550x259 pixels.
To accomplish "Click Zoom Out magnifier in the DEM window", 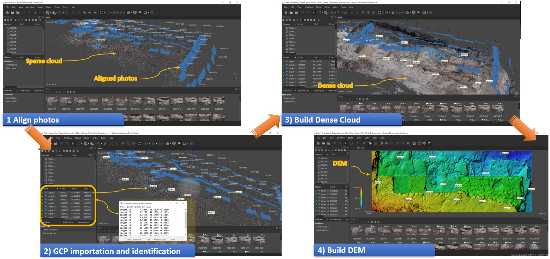I will 403,143.
